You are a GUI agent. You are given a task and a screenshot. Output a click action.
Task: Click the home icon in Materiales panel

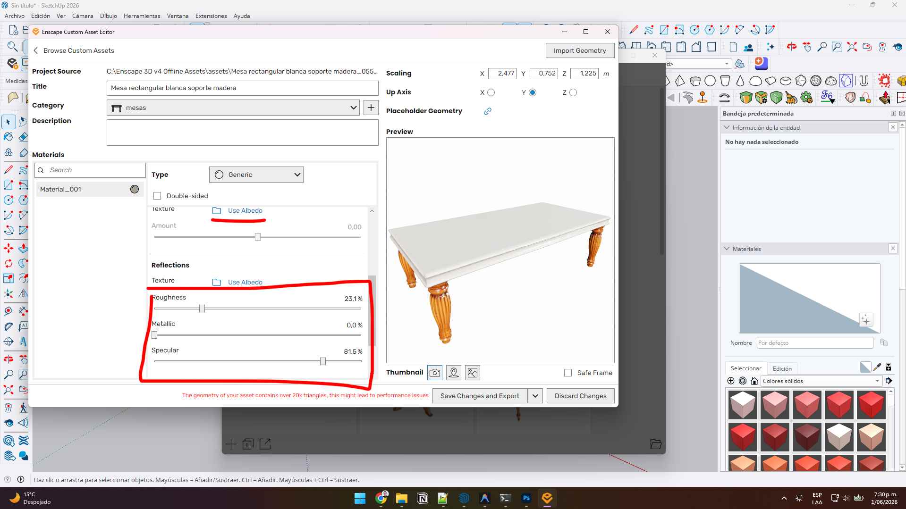754,381
